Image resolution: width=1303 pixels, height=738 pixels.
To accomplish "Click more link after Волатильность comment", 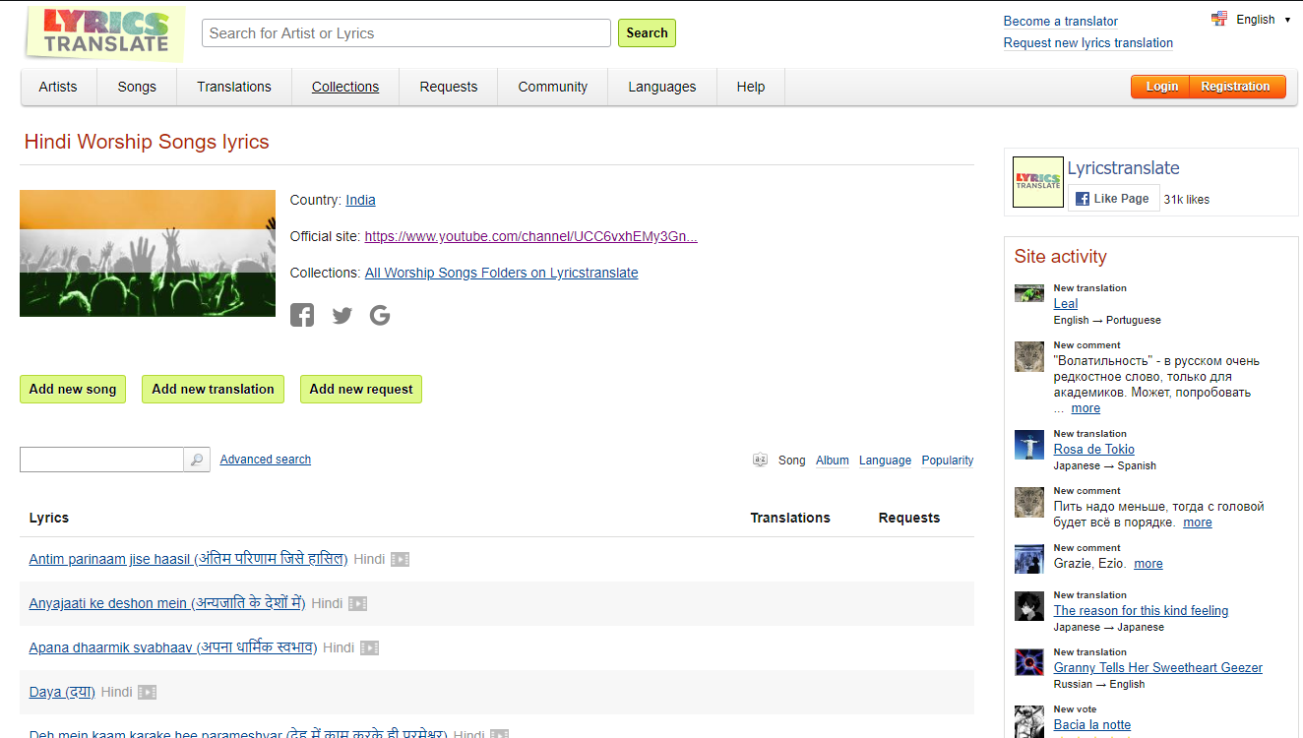I will coord(1086,408).
